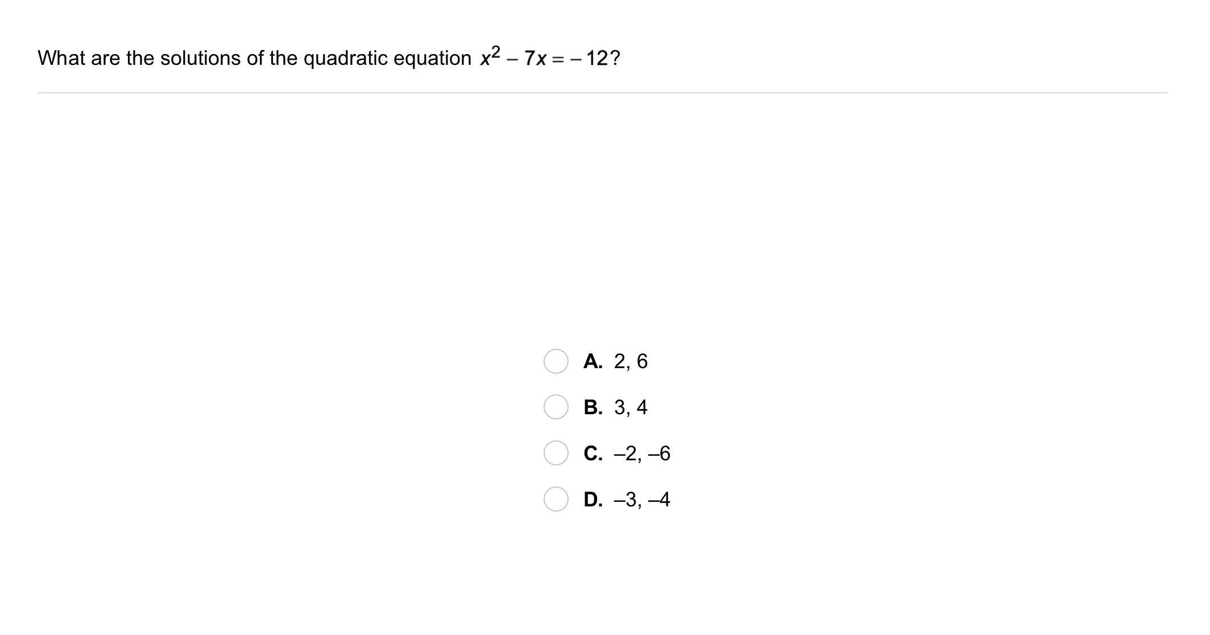Screen dimensions: 1210x635
Task: Click the bold letter label 'B.'
Action: 592,407
